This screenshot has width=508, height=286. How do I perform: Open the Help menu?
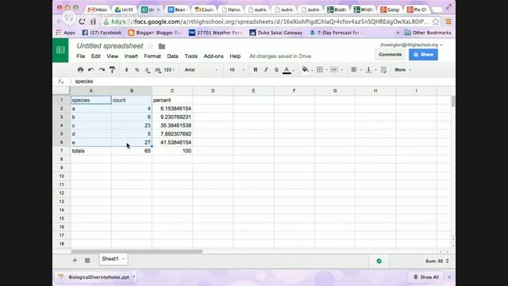235,56
